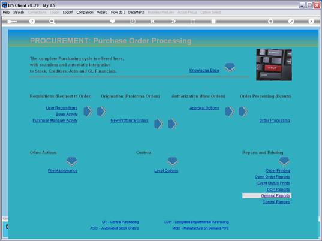Click the magnifying glass search icon
The image size is (322, 241).
pos(52,22)
